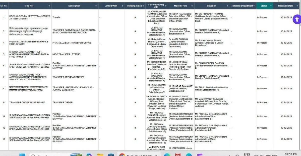Sort by Referred Department column arrows

pyautogui.click(x=254, y=6)
